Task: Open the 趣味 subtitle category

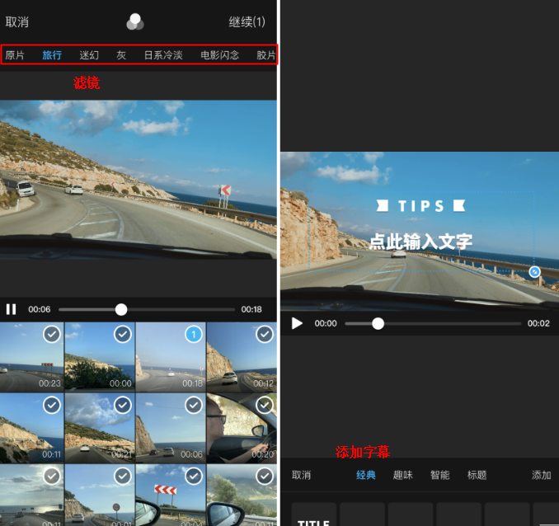Action: 403,475
